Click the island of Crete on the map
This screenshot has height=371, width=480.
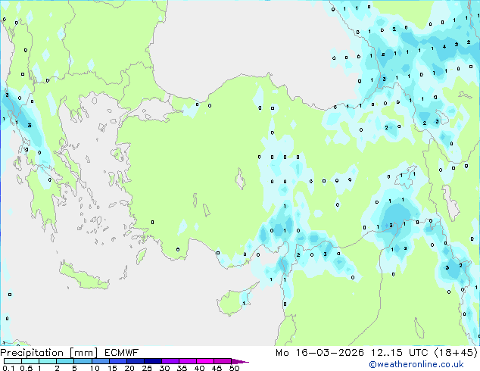[x=84, y=276]
